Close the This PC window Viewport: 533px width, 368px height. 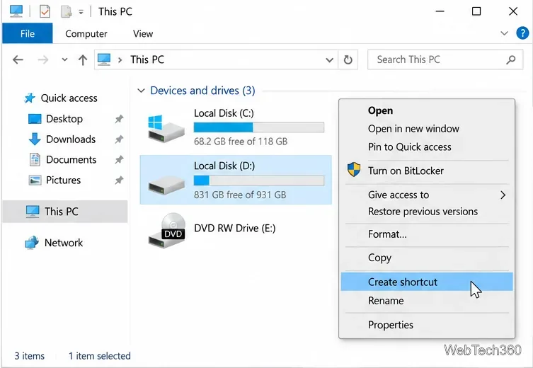[513, 11]
